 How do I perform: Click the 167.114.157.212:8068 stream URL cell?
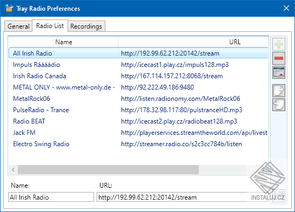point(172,76)
